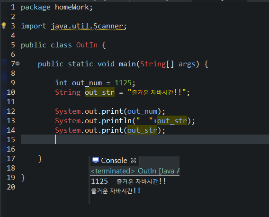Switch to the Console tab

(114, 161)
